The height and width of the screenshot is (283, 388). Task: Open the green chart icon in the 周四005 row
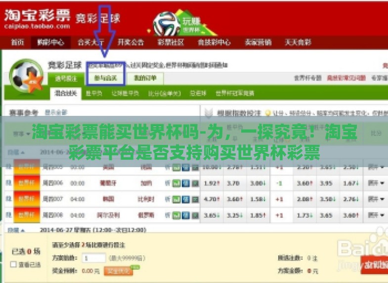coord(176,168)
